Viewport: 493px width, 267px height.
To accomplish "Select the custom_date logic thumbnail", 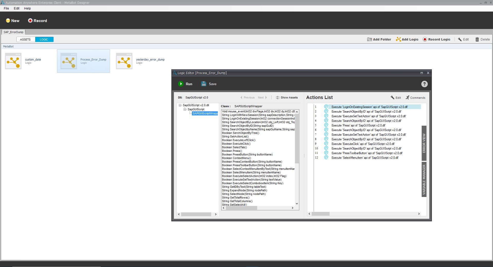I will coord(13,61).
